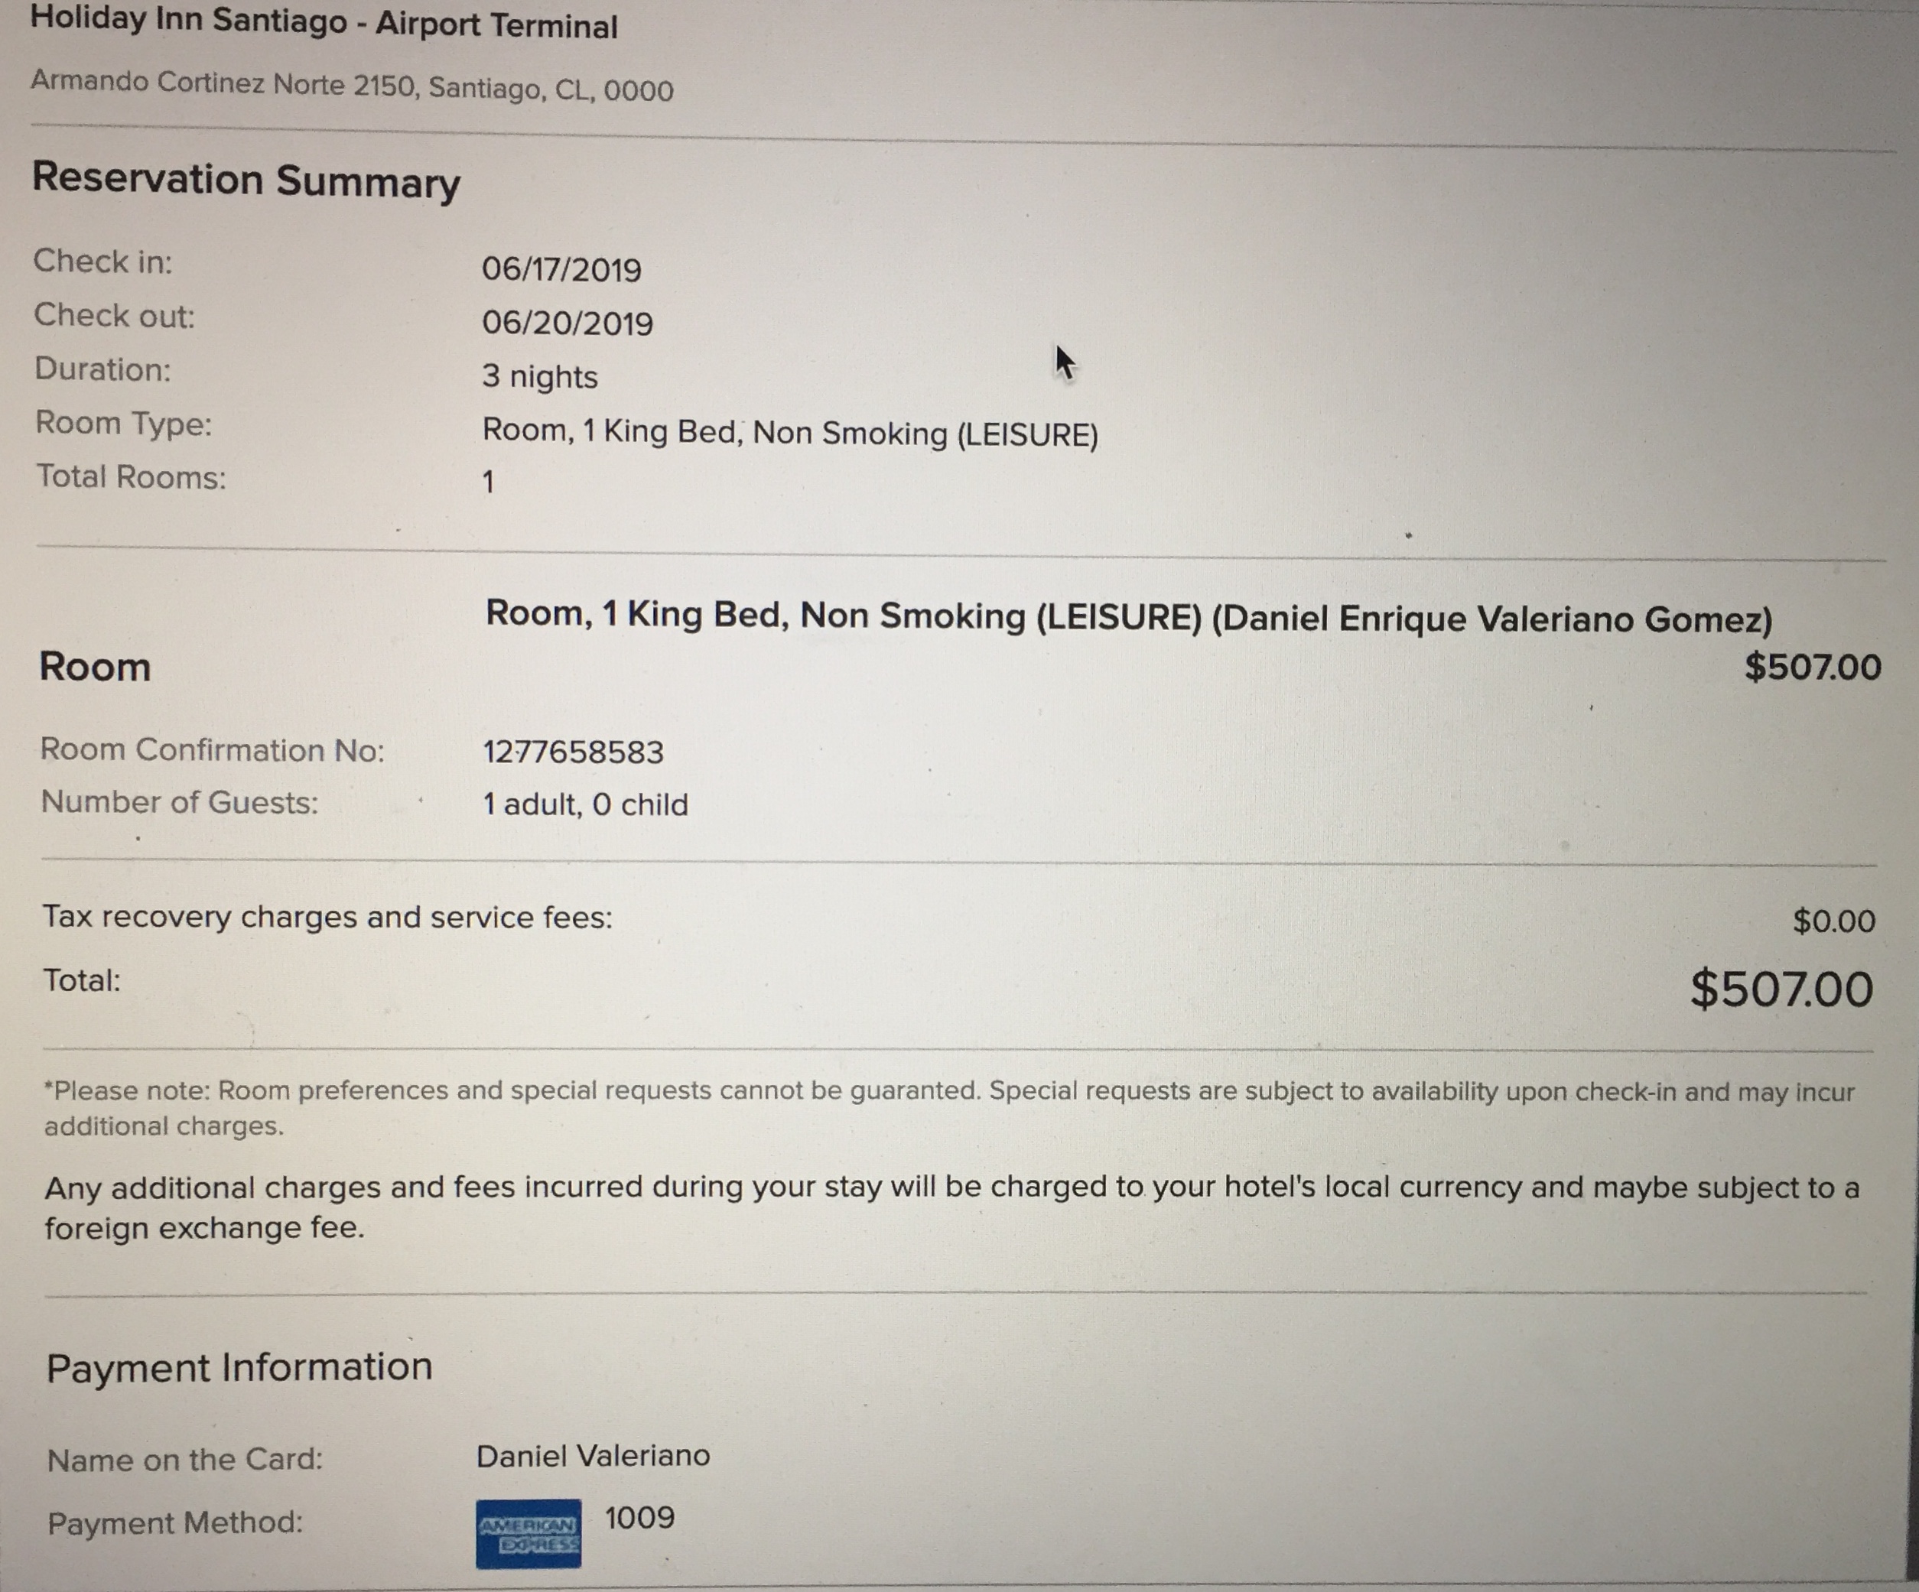Image resolution: width=1919 pixels, height=1592 pixels.
Task: Click the Holiday Inn Santiago hotel title
Action: click(x=324, y=22)
